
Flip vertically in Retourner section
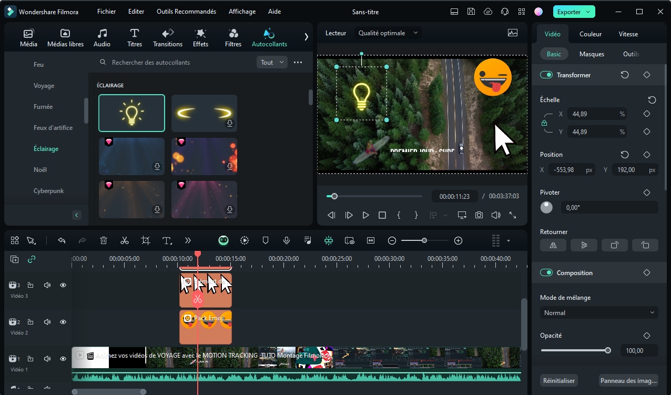584,245
